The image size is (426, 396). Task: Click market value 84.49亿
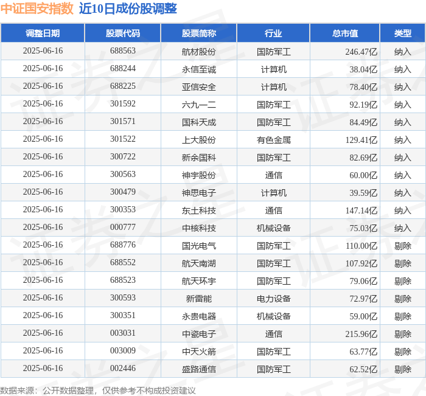(363, 122)
